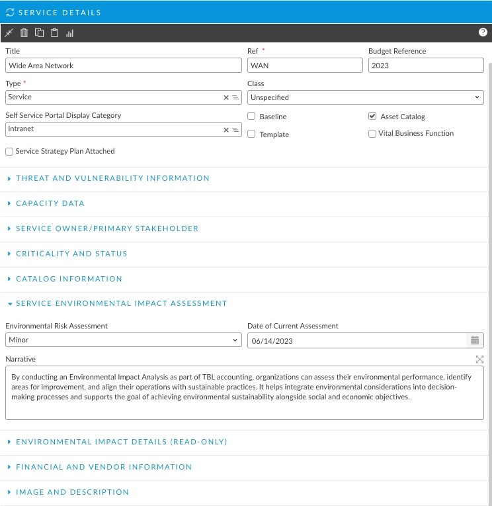Open the Environmental Risk Assessment dropdown
Screen dimensions: 492x506
point(124,340)
